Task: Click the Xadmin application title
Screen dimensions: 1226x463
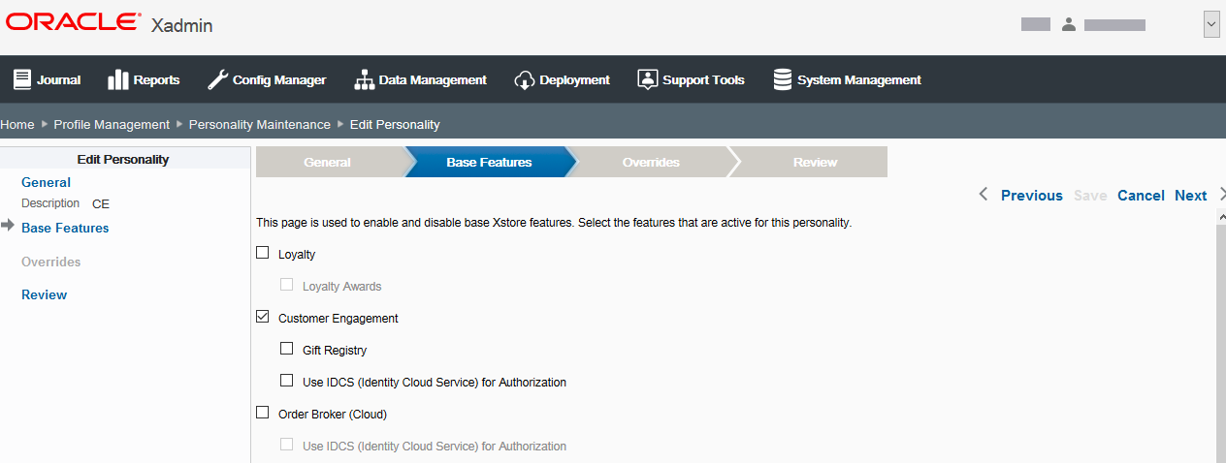Action: [182, 26]
